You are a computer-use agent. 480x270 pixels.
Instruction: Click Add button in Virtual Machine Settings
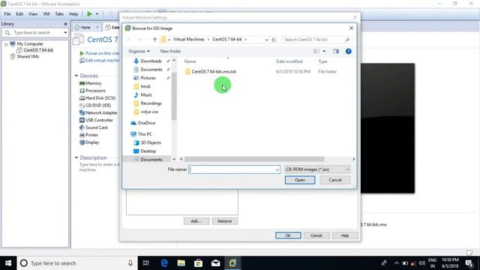pyautogui.click(x=196, y=221)
